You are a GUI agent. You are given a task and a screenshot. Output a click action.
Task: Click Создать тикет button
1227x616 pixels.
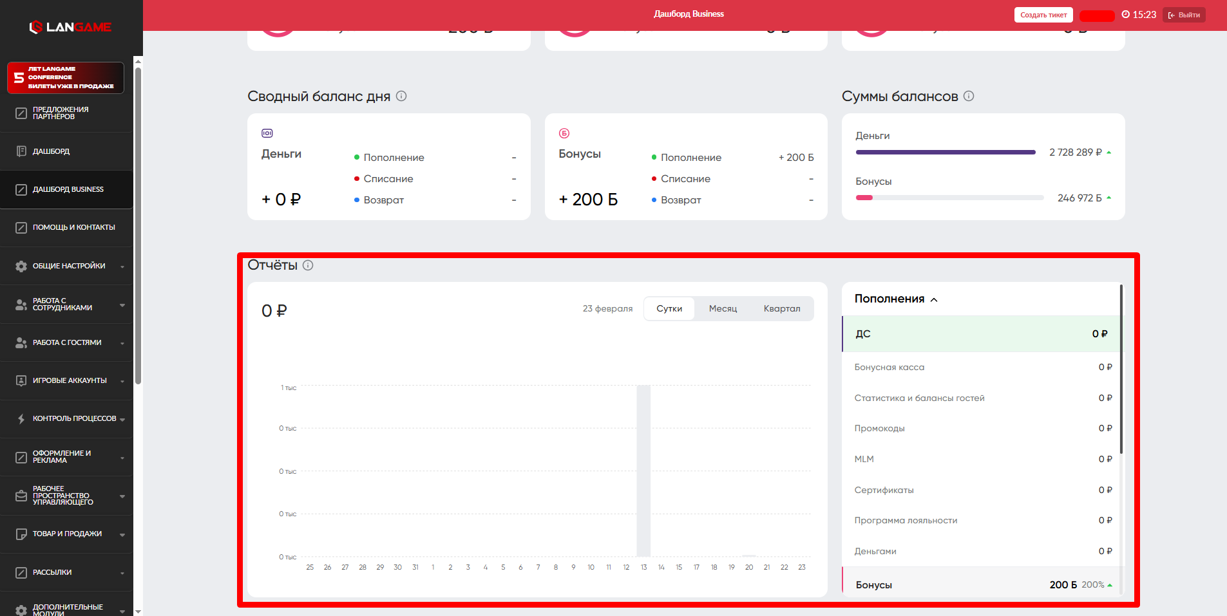1043,15
